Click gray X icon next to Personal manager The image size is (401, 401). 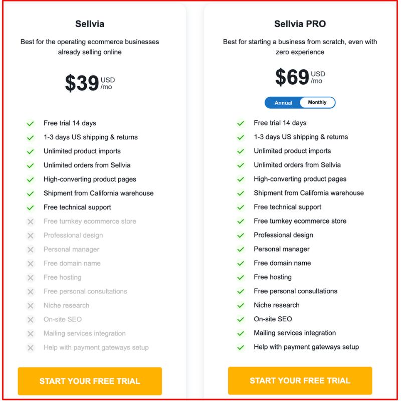(31, 250)
